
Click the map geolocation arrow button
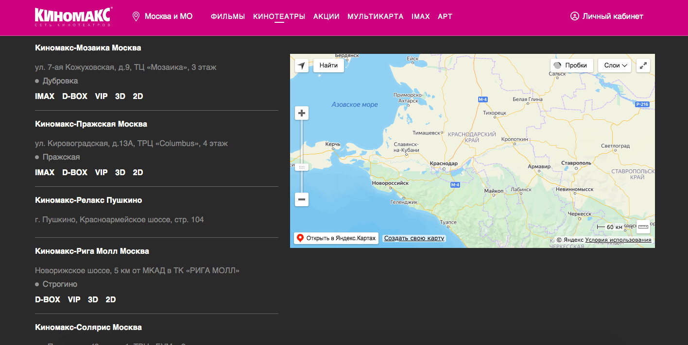(302, 66)
